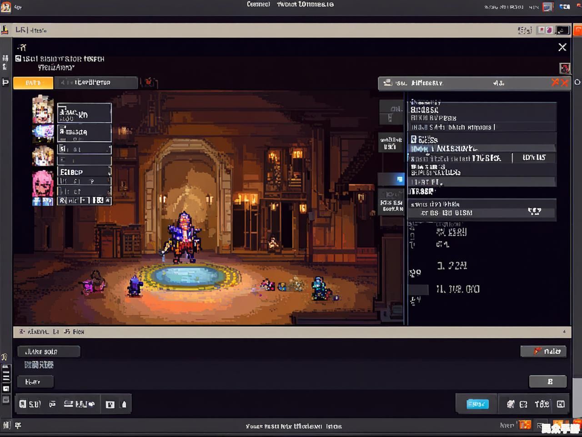Screen dimensions: 582x437
Task: Click the flag icon in the left sidebar
Action: tap(5, 82)
